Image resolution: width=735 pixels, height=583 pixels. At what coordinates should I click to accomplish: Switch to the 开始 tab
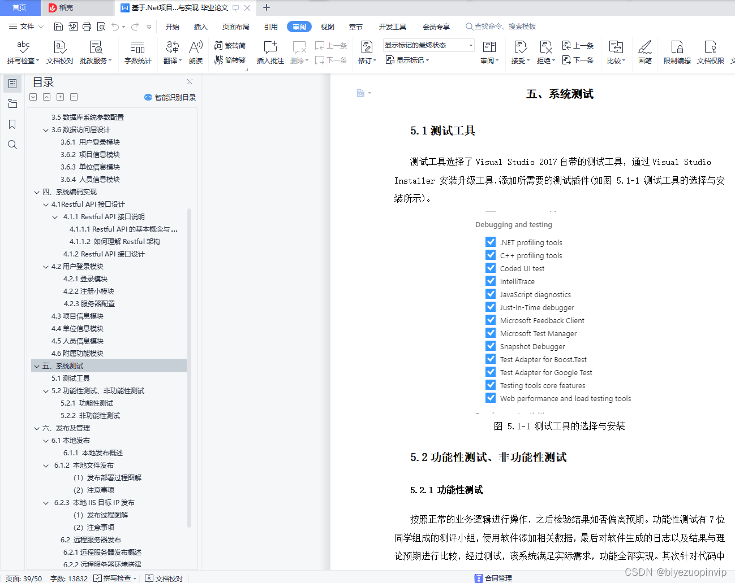click(x=173, y=27)
